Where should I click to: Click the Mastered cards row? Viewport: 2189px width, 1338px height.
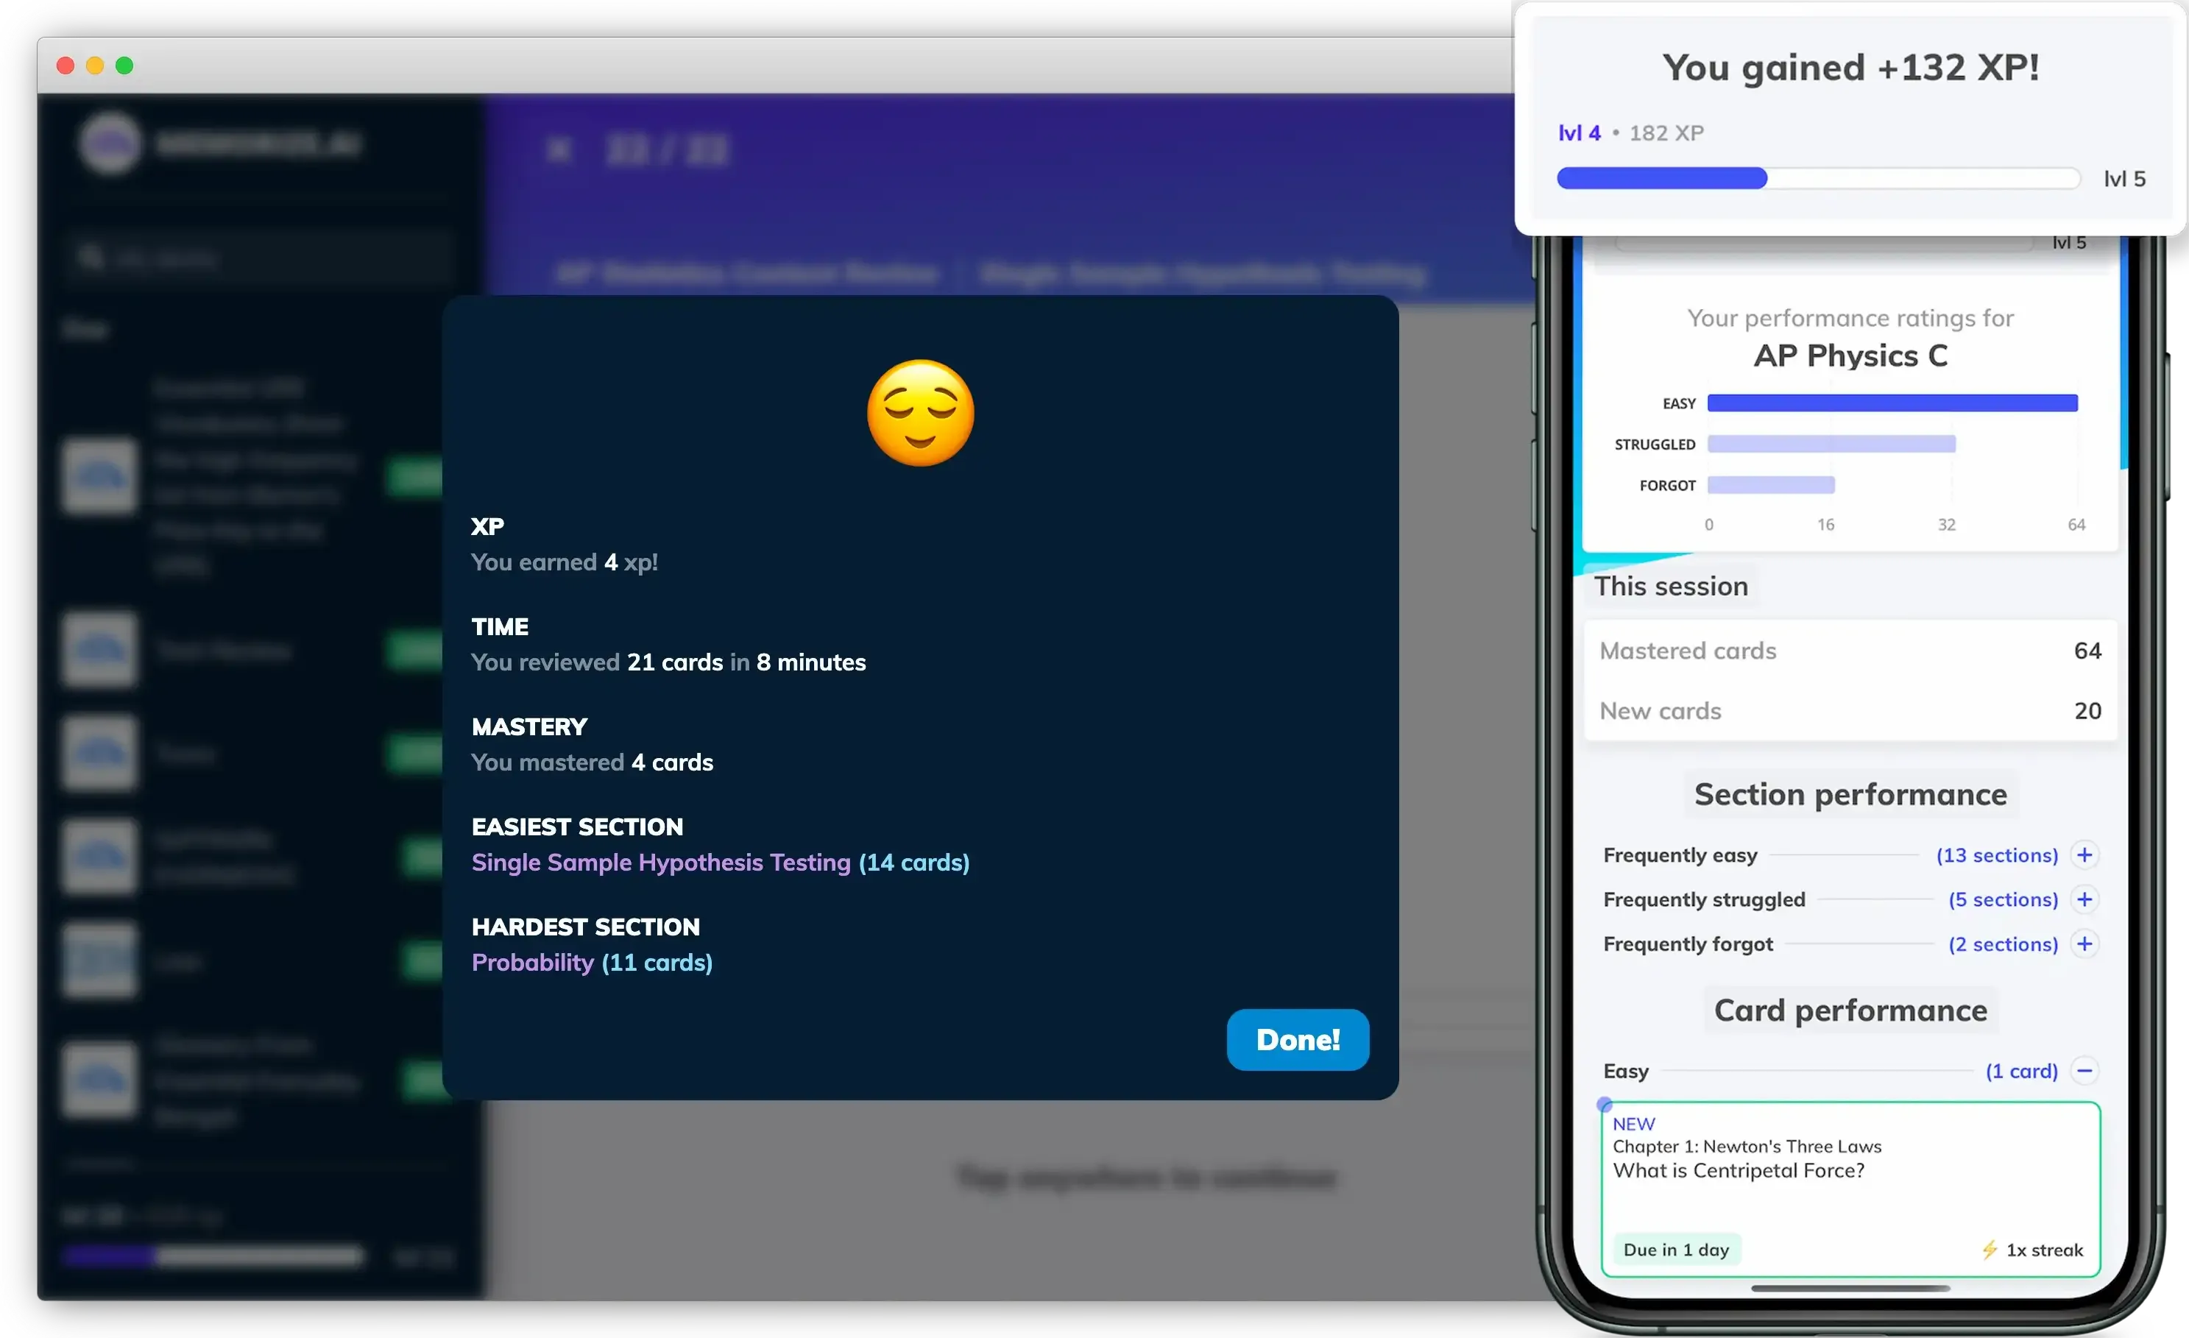[x=1850, y=651]
